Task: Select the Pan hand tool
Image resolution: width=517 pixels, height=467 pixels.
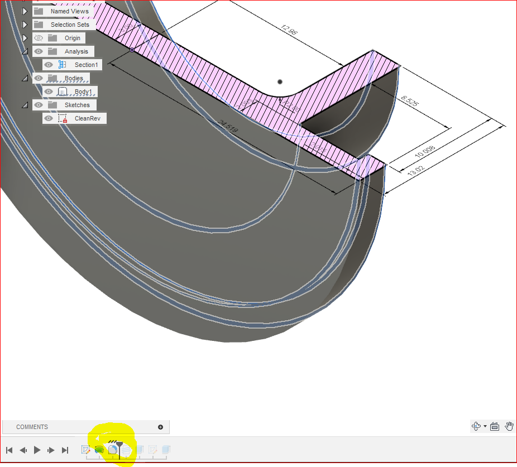Action: pos(509,426)
